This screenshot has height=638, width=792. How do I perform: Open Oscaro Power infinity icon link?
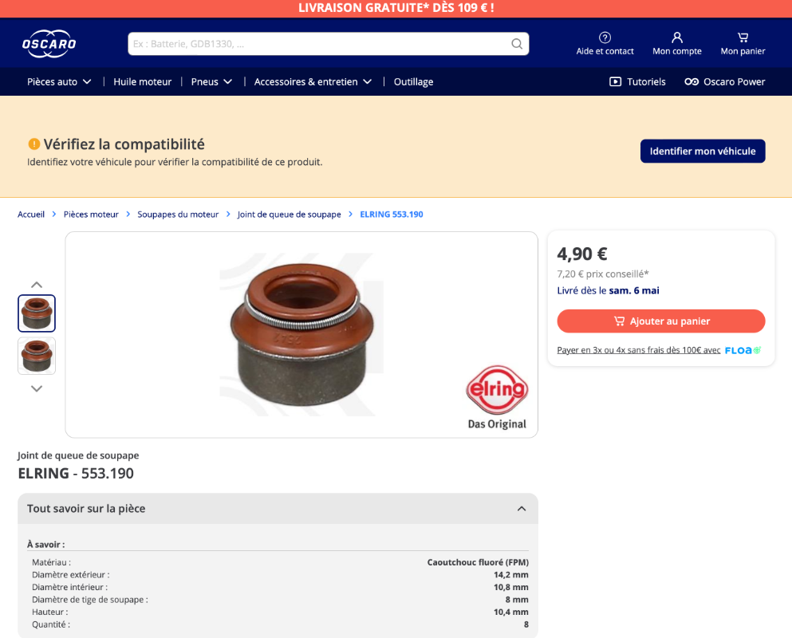click(x=692, y=82)
